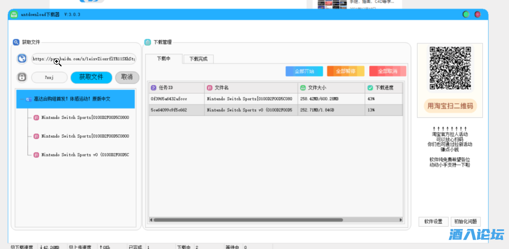The width and height of the screenshot is (509, 249).
Task: Click the 初始化问题 button
Action: [x=465, y=222]
